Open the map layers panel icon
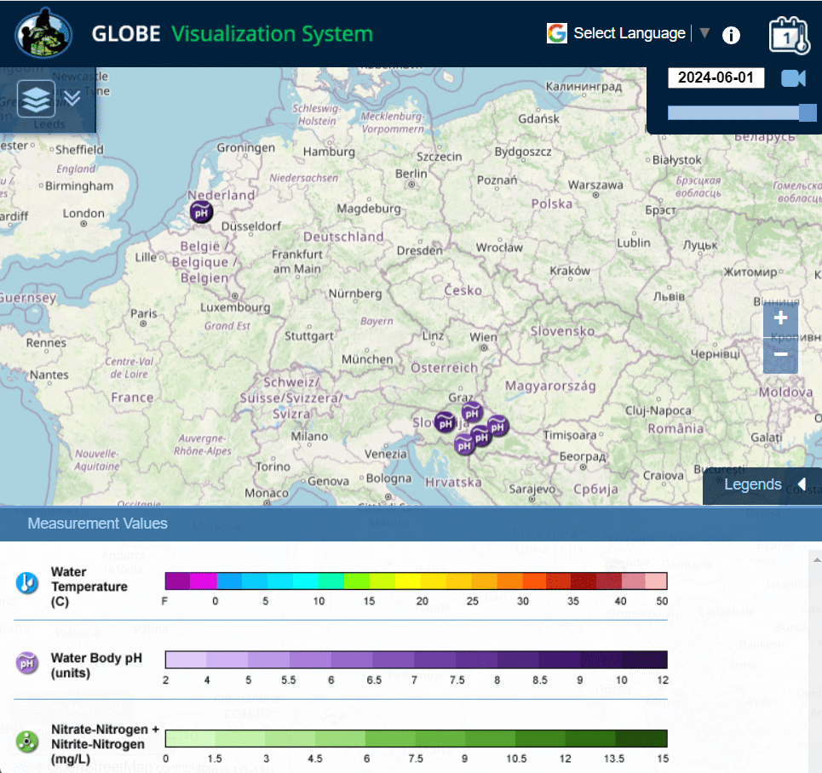 point(36,99)
